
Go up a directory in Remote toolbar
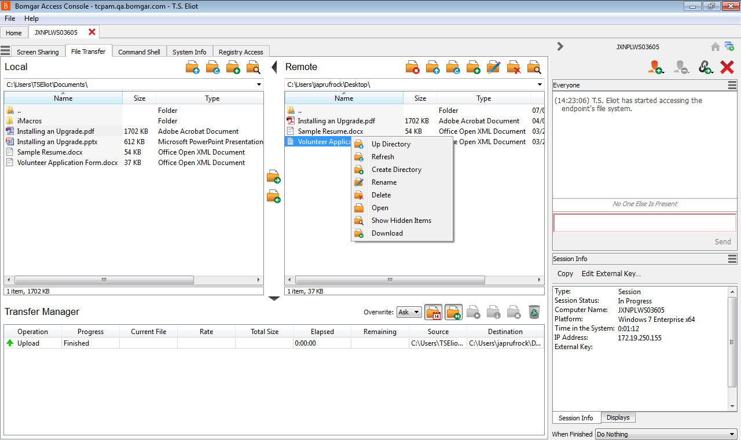coord(433,68)
